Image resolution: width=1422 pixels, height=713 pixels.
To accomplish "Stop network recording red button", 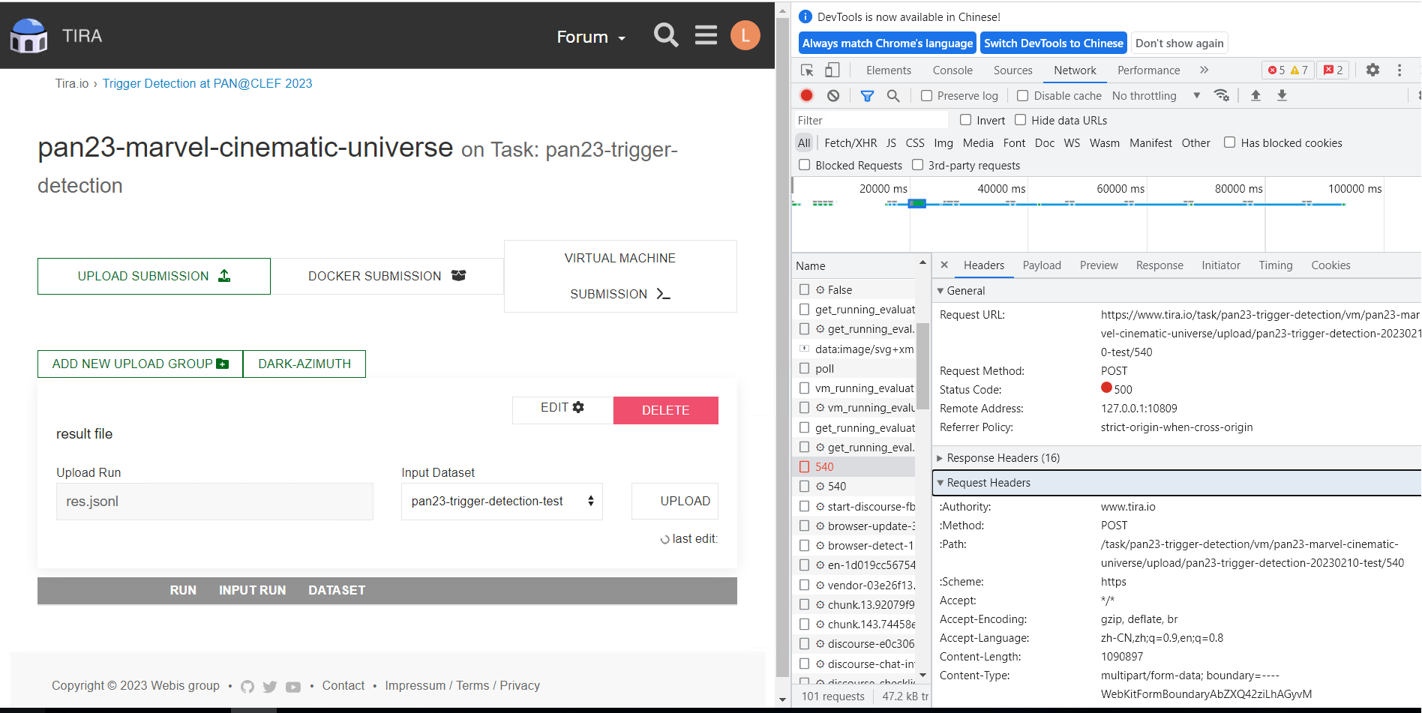I will coord(806,95).
